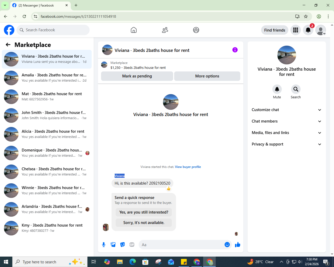The height and width of the screenshot is (267, 334).
Task: Reload the page with browser refresh icon
Action: pyautogui.click(x=24, y=16)
